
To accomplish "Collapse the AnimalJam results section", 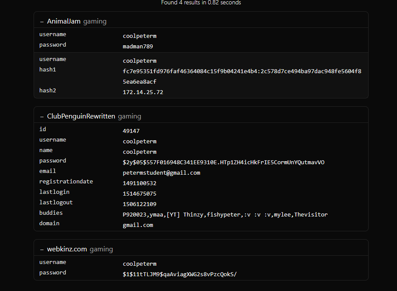I will pos(42,21).
